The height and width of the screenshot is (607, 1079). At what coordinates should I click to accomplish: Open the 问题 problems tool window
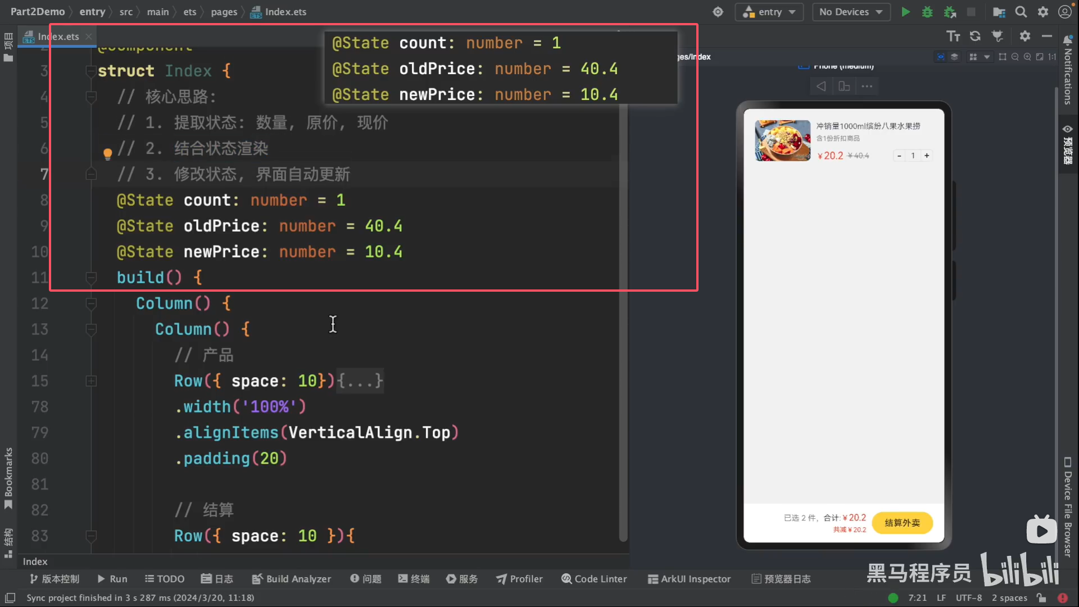tap(366, 579)
